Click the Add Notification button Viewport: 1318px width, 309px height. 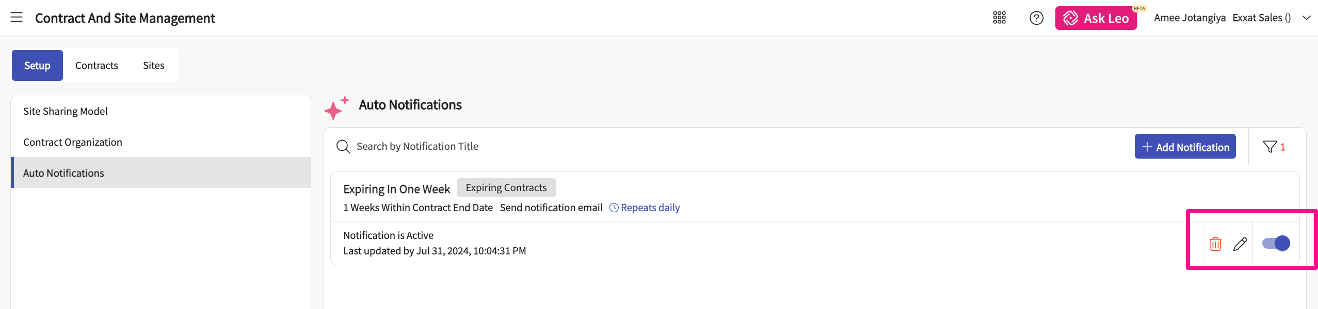pyautogui.click(x=1185, y=147)
